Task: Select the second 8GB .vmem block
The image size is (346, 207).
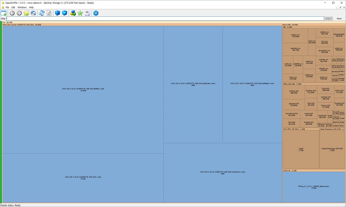Action: 252,84
